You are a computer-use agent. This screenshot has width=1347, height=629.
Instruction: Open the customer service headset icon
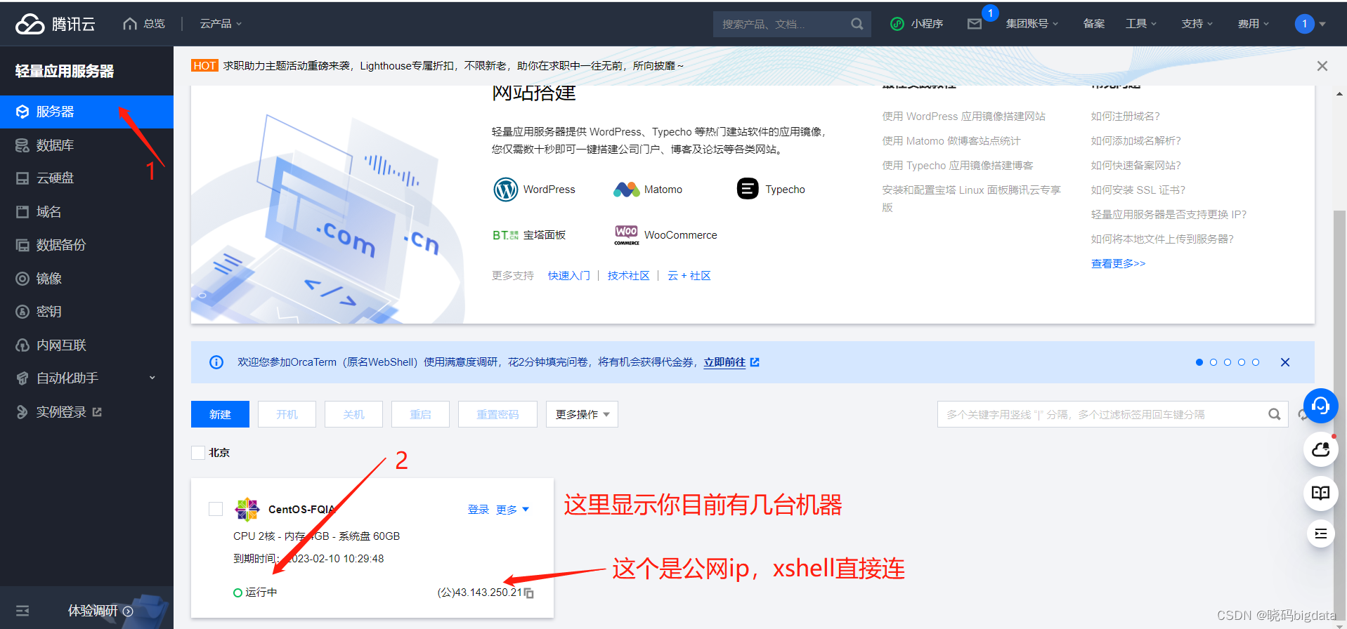1321,406
